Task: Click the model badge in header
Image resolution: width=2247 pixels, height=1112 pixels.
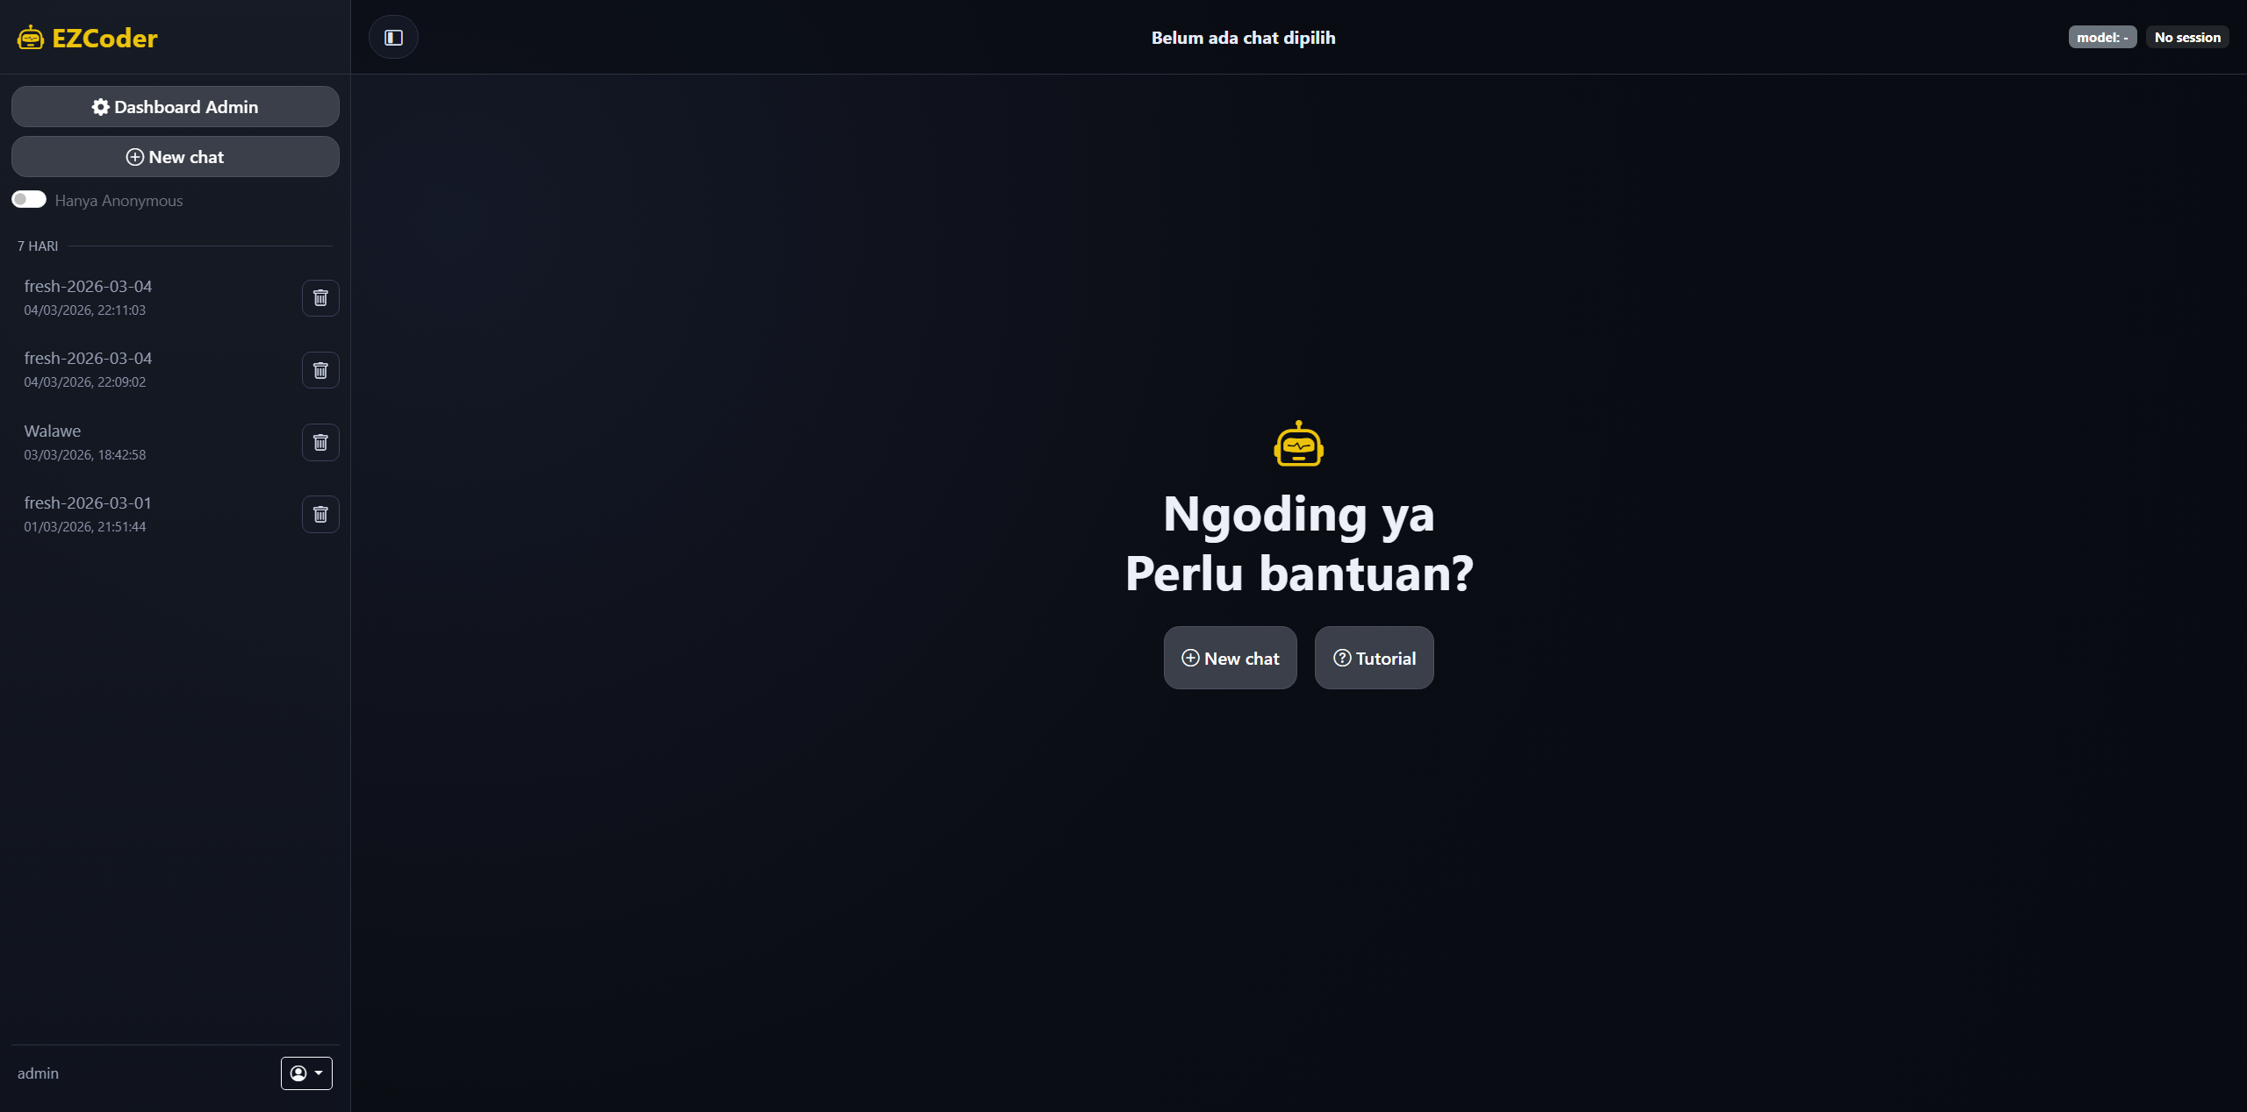Action: tap(2101, 38)
